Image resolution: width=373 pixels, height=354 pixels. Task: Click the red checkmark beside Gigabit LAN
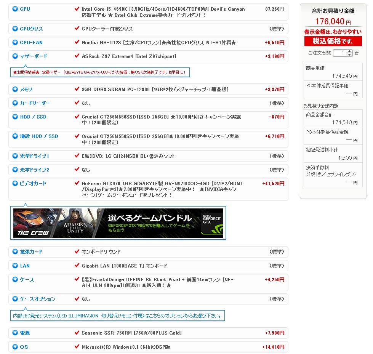pyautogui.click(x=77, y=265)
